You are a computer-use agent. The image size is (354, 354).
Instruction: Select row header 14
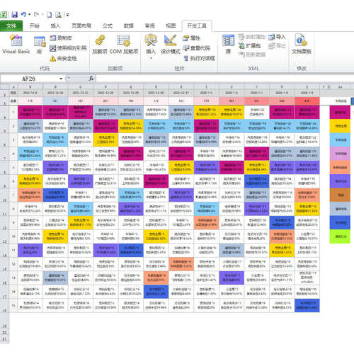point(4,251)
